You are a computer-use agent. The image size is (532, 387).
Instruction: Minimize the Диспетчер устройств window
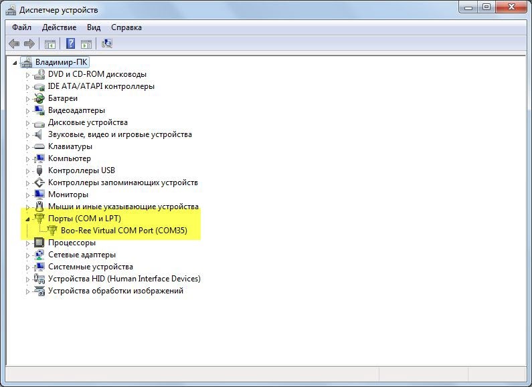coord(468,7)
